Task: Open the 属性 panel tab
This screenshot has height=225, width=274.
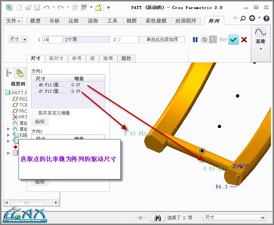Action: [x=126, y=58]
